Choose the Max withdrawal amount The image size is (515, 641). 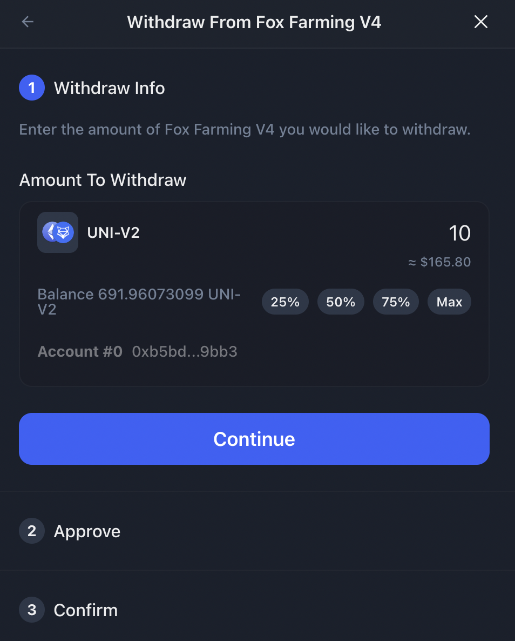point(449,302)
